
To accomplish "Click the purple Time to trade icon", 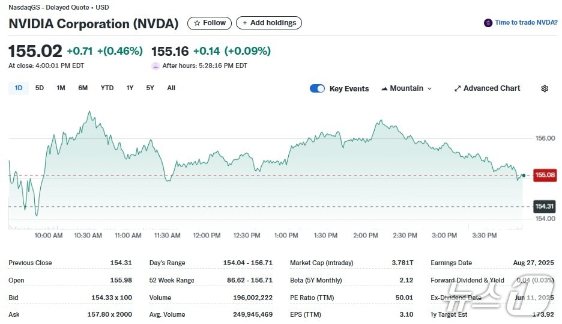I will coord(488,23).
